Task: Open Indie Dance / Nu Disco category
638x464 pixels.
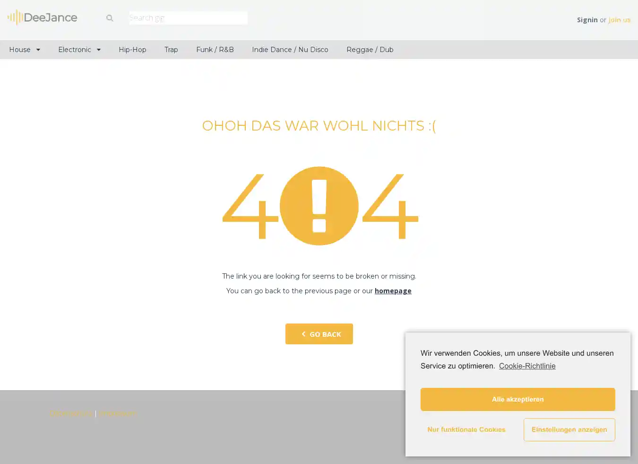Action: click(290, 50)
